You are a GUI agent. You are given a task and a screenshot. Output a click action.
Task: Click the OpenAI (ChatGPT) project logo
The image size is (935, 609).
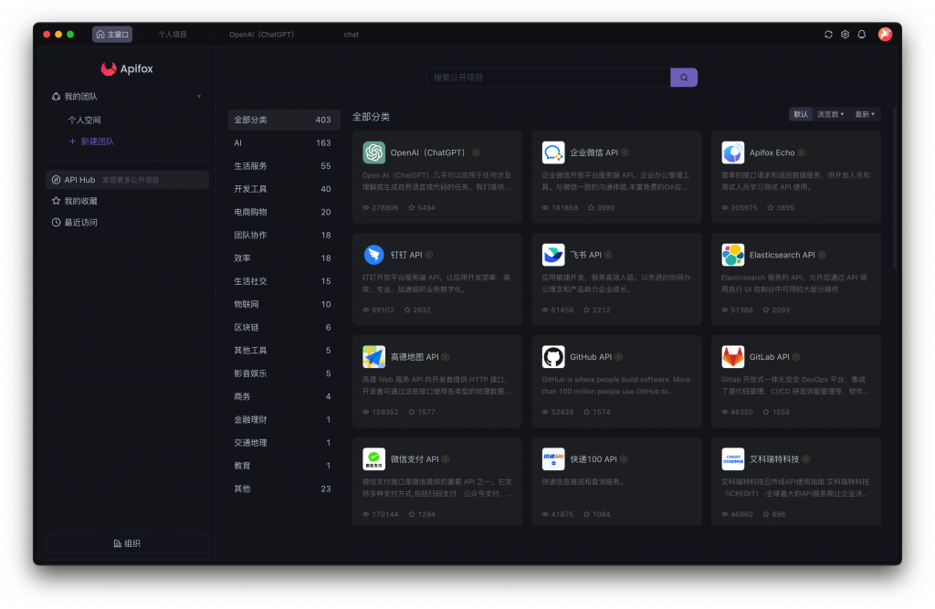[x=373, y=152]
